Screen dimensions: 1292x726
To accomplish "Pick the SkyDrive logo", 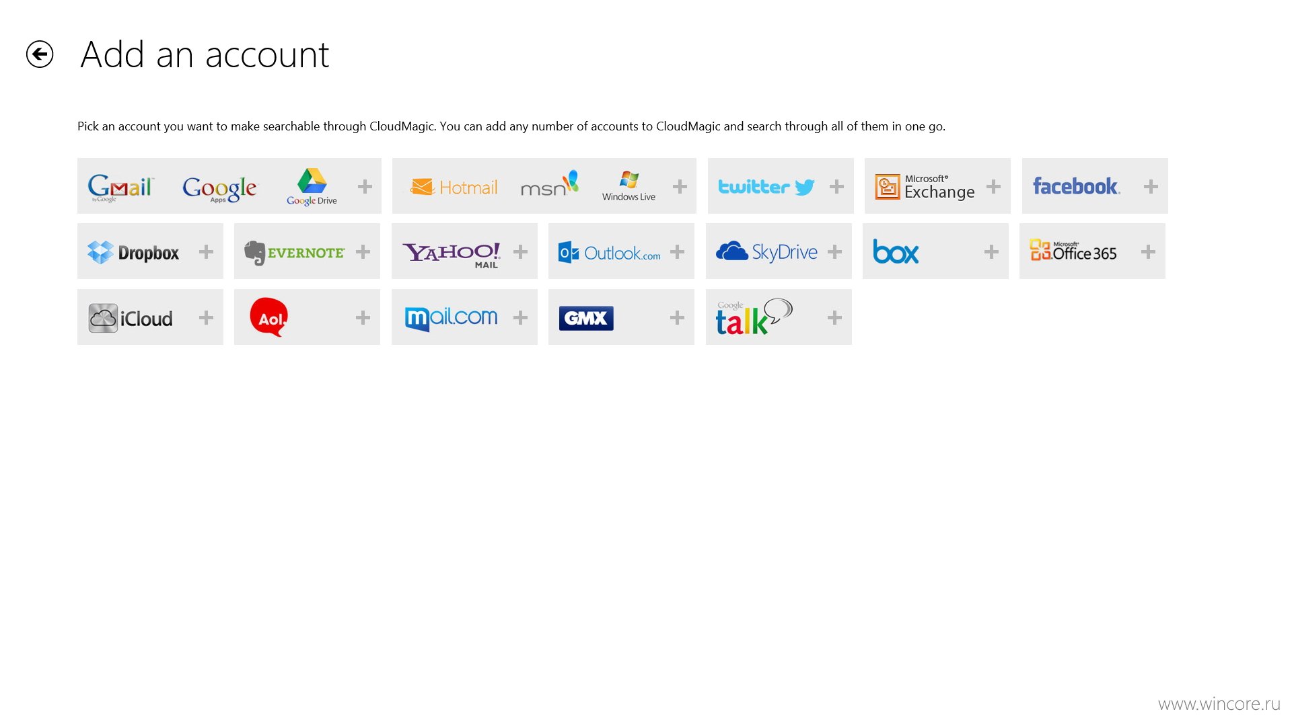I will tap(766, 251).
